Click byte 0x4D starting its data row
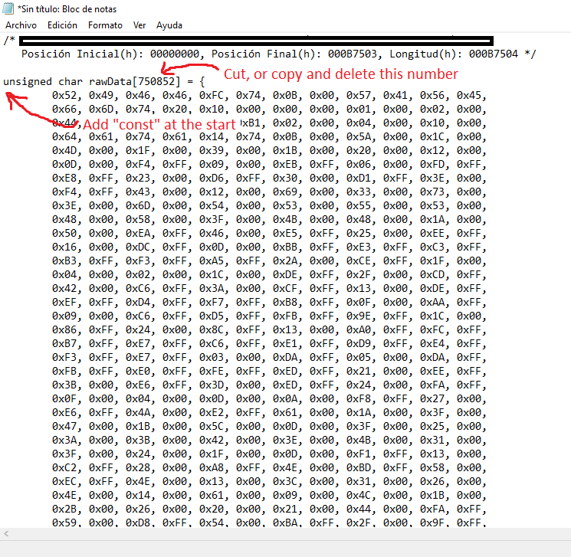This screenshot has width=571, height=557. coord(64,151)
